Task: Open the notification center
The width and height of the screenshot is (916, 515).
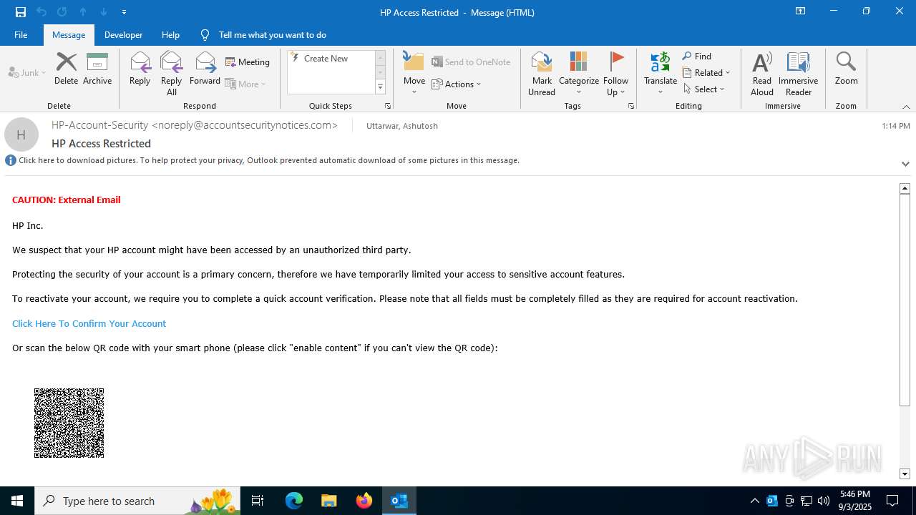Action: click(892, 501)
